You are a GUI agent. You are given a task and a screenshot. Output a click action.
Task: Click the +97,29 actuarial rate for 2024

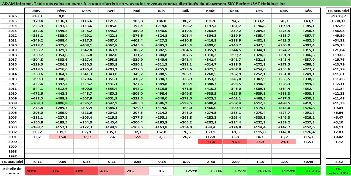pos(338,26)
